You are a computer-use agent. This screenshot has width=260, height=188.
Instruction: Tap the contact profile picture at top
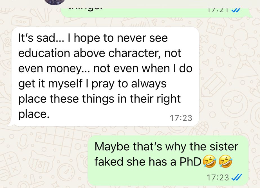click(55, 2)
